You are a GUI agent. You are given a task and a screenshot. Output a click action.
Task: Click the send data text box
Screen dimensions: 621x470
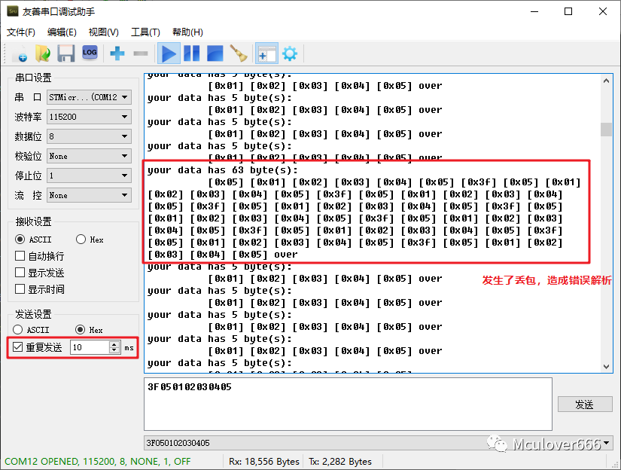tap(348, 404)
